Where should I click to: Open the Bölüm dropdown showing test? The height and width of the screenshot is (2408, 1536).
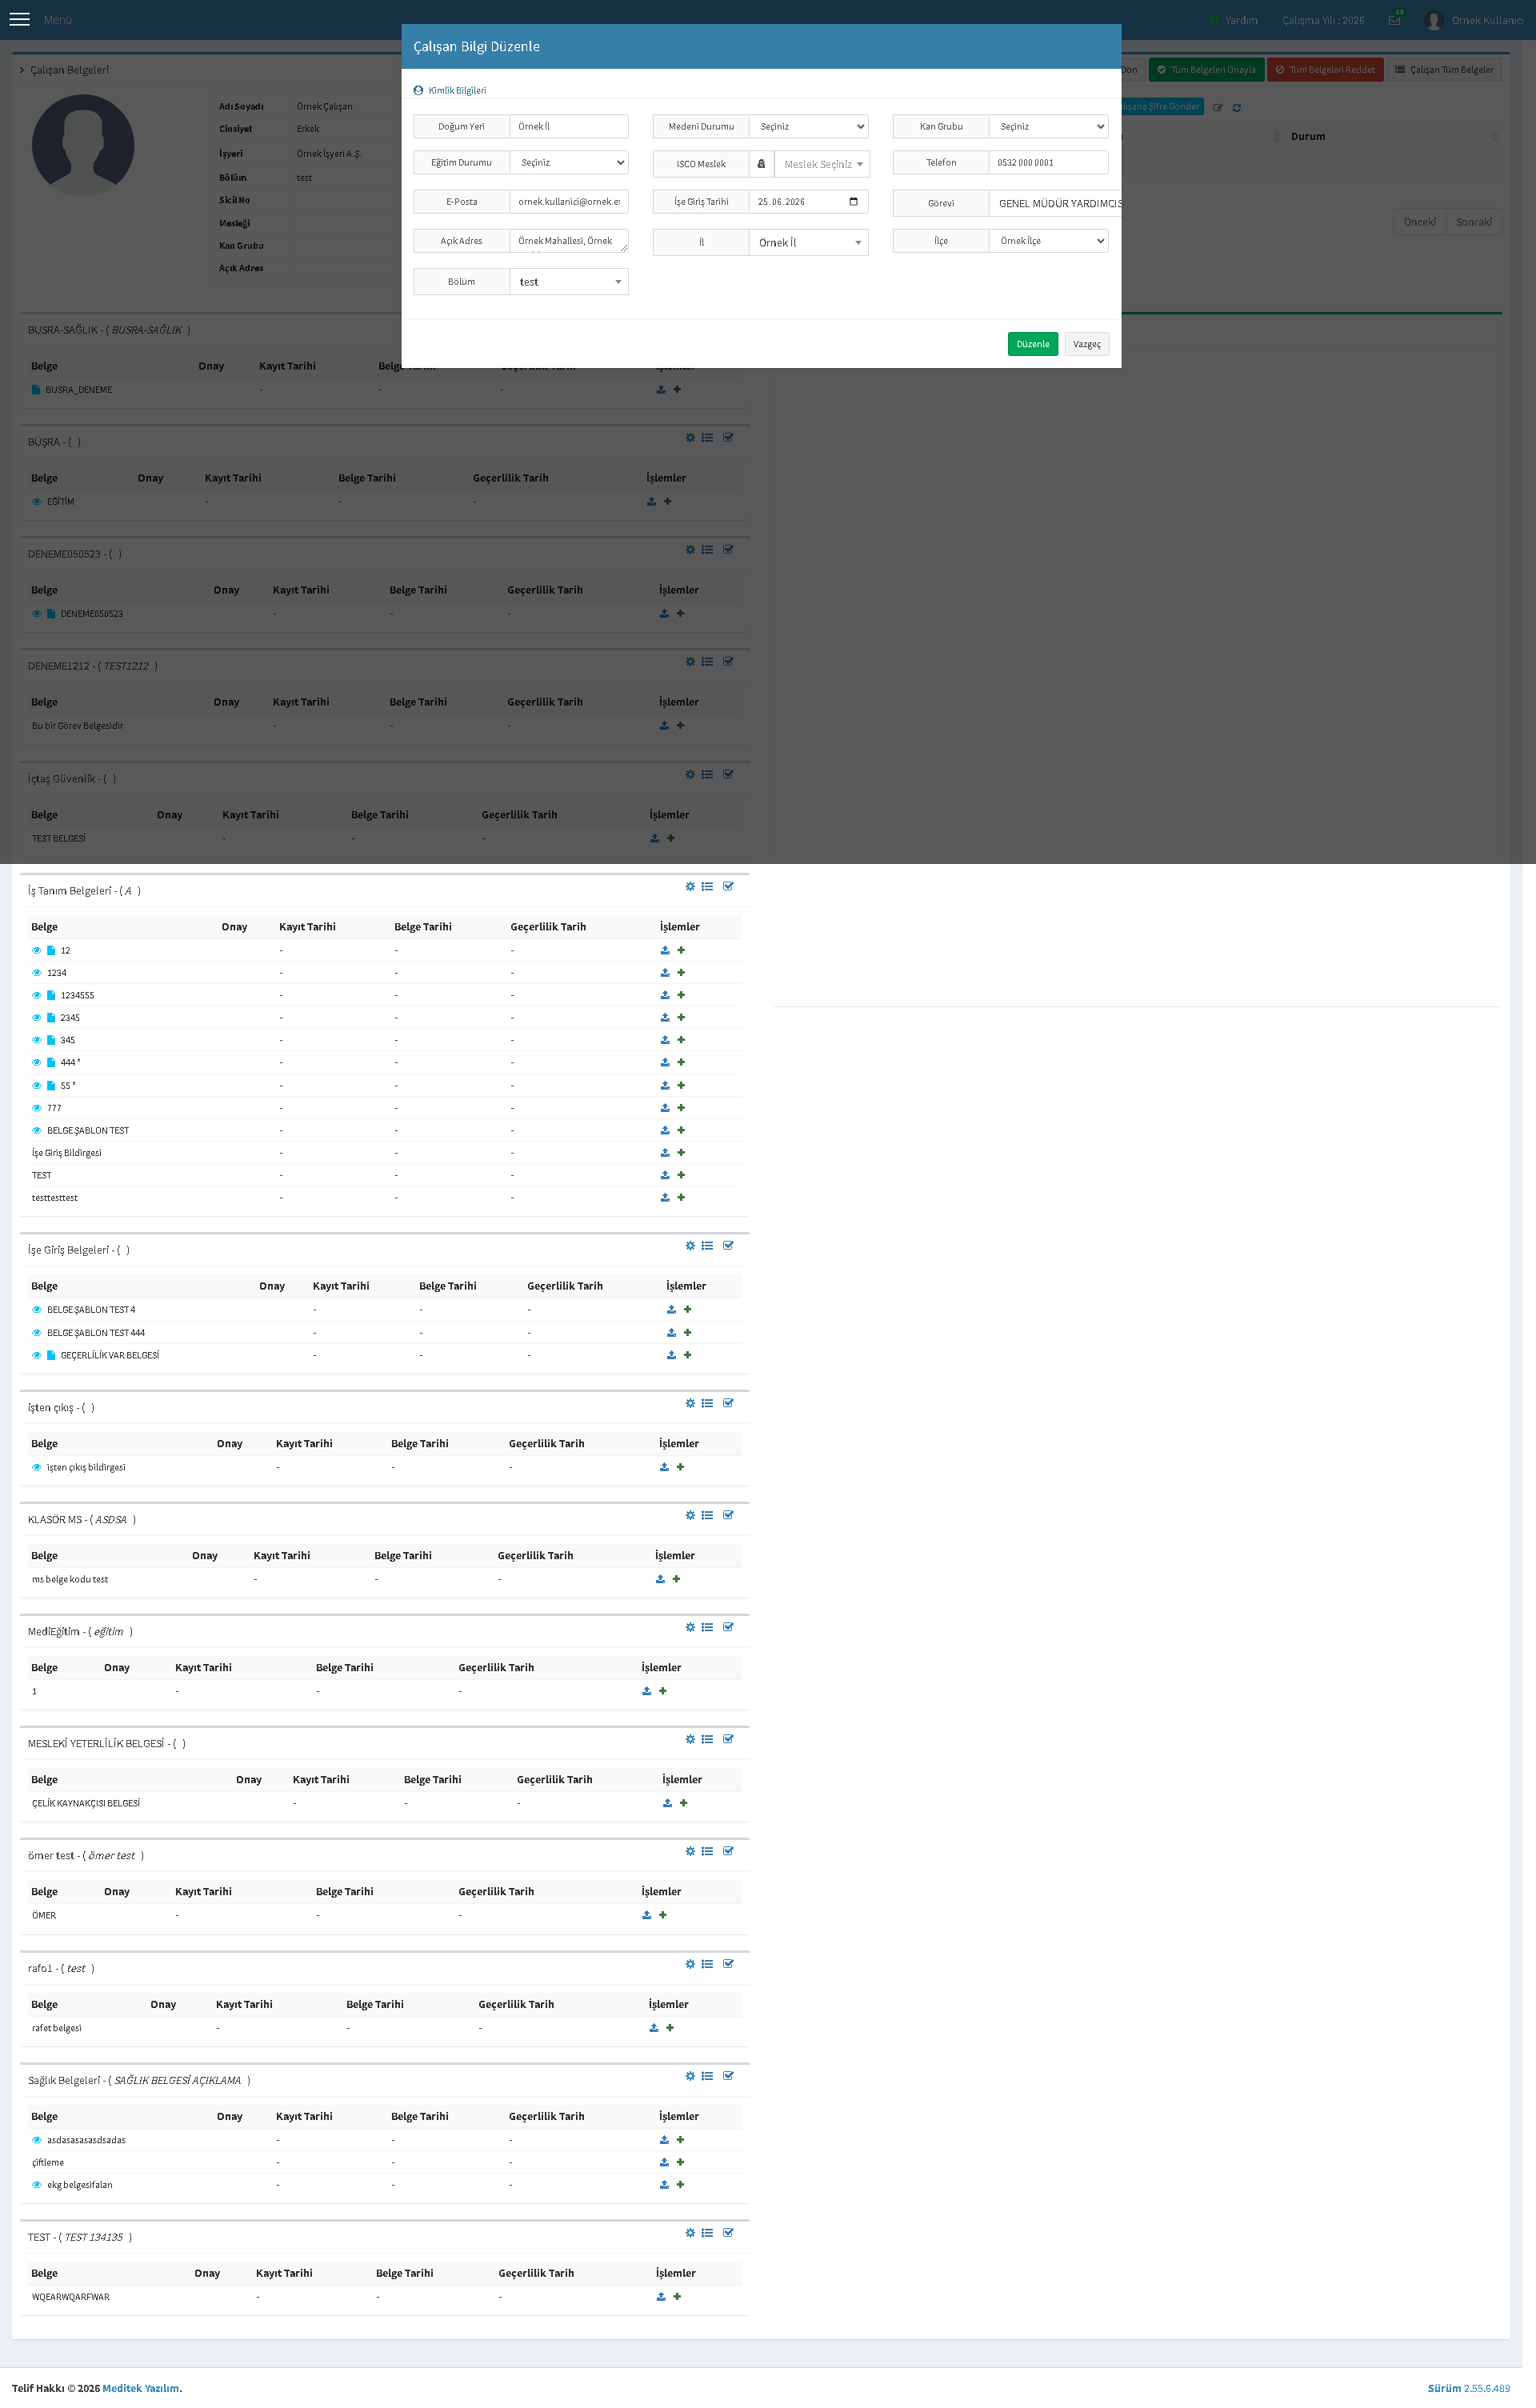coord(569,282)
